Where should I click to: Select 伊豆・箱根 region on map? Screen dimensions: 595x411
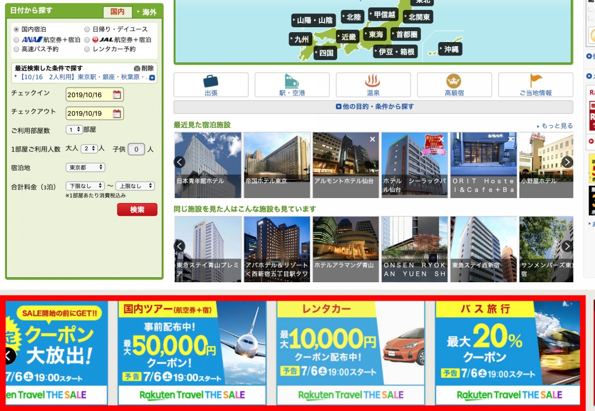click(x=396, y=51)
